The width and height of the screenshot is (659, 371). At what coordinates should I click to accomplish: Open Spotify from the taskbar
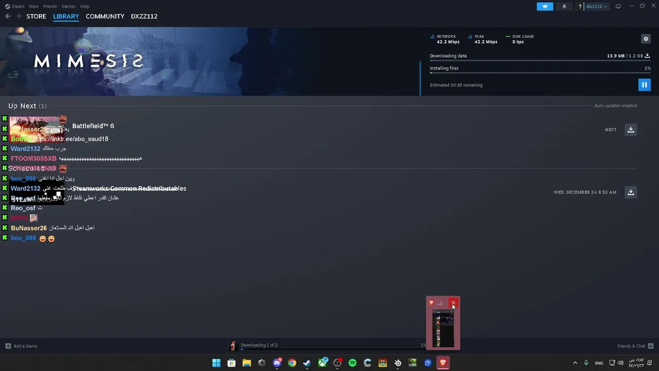(352, 363)
